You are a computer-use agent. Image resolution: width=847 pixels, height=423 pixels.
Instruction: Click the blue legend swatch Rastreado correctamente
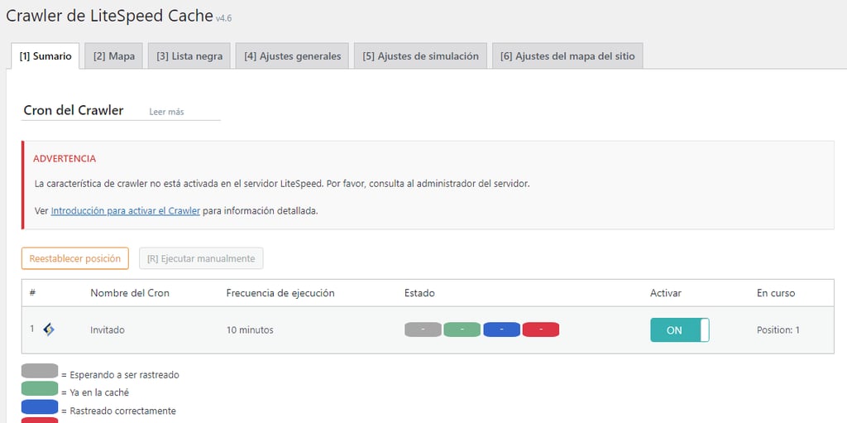pos(40,406)
